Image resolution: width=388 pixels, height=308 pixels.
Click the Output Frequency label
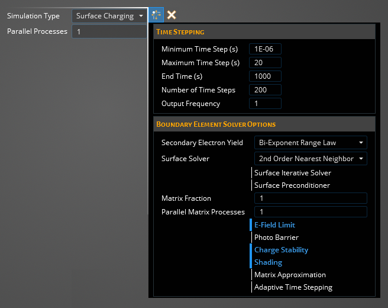[x=191, y=104]
